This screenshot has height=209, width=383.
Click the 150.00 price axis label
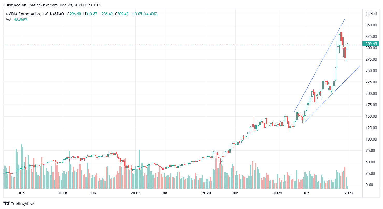tap(371, 116)
